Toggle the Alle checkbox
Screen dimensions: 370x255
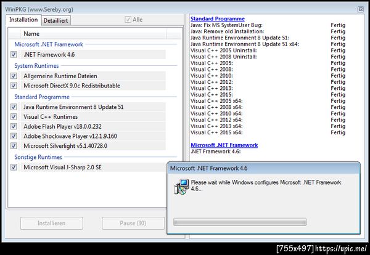pos(128,20)
